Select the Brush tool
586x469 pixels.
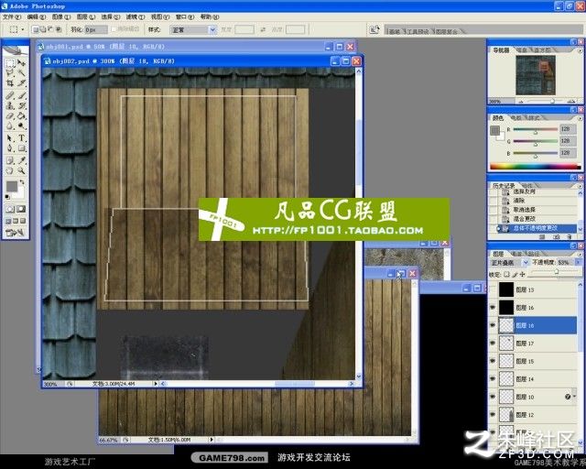21,96
